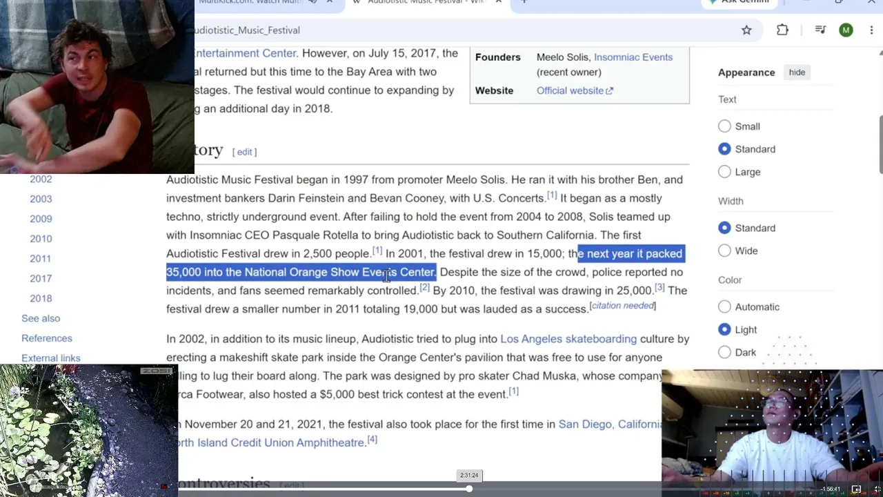Viewport: 883px width, 497px height.
Task: Click the page vertical scrollbar thumb
Action: (x=880, y=145)
